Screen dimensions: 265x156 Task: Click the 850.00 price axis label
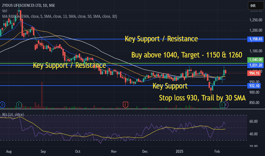pos(254,103)
